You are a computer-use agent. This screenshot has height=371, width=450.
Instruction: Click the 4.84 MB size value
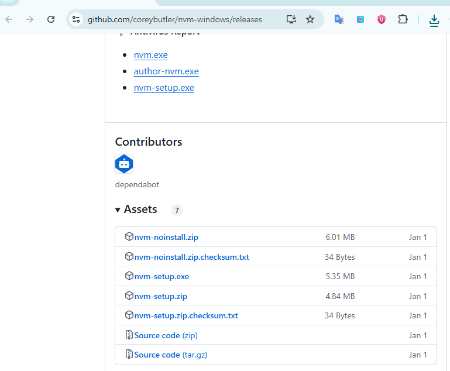pyautogui.click(x=340, y=297)
